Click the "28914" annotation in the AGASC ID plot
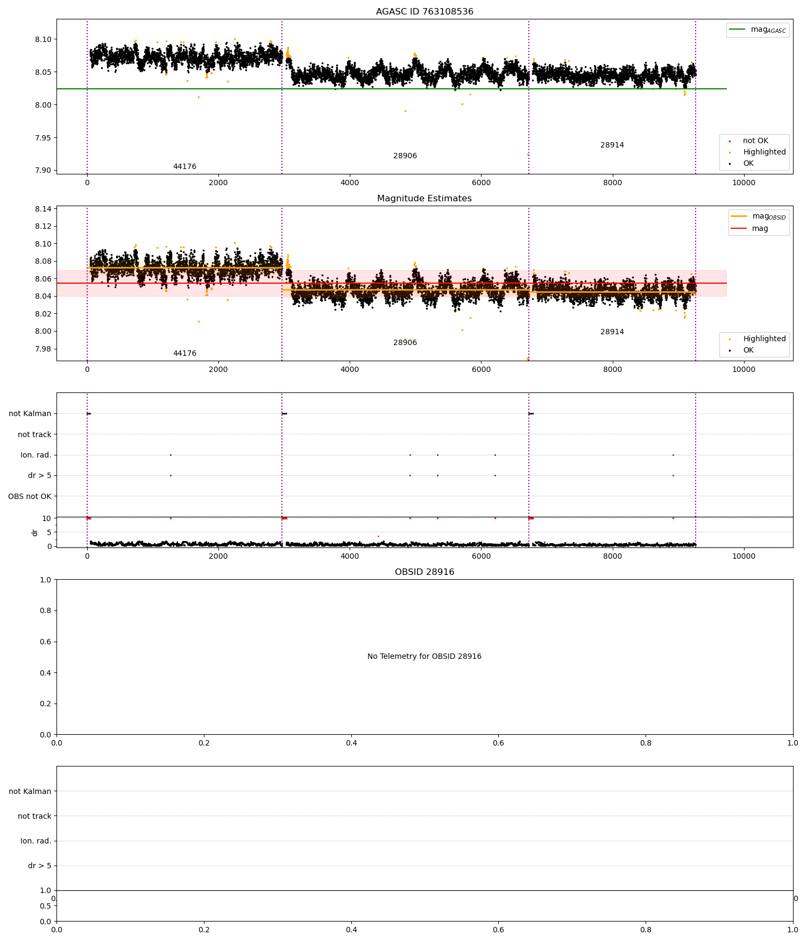 click(612, 145)
